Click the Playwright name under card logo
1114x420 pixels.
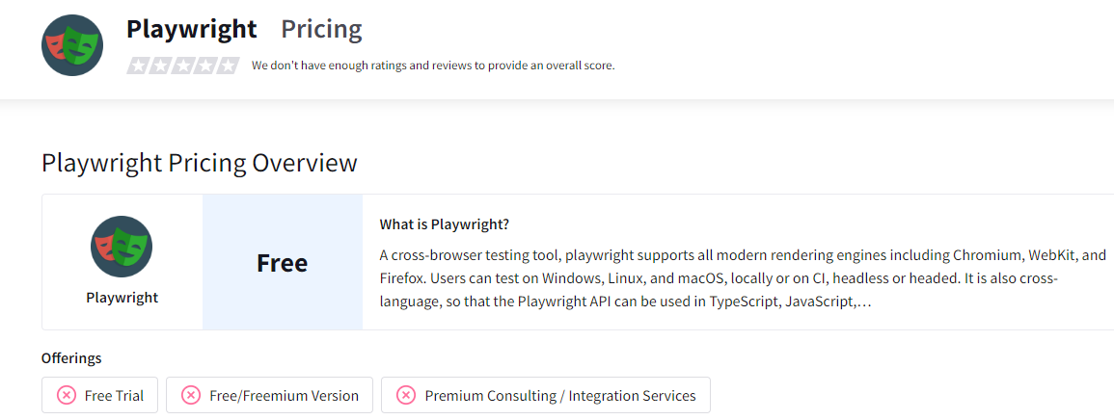pyautogui.click(x=122, y=298)
